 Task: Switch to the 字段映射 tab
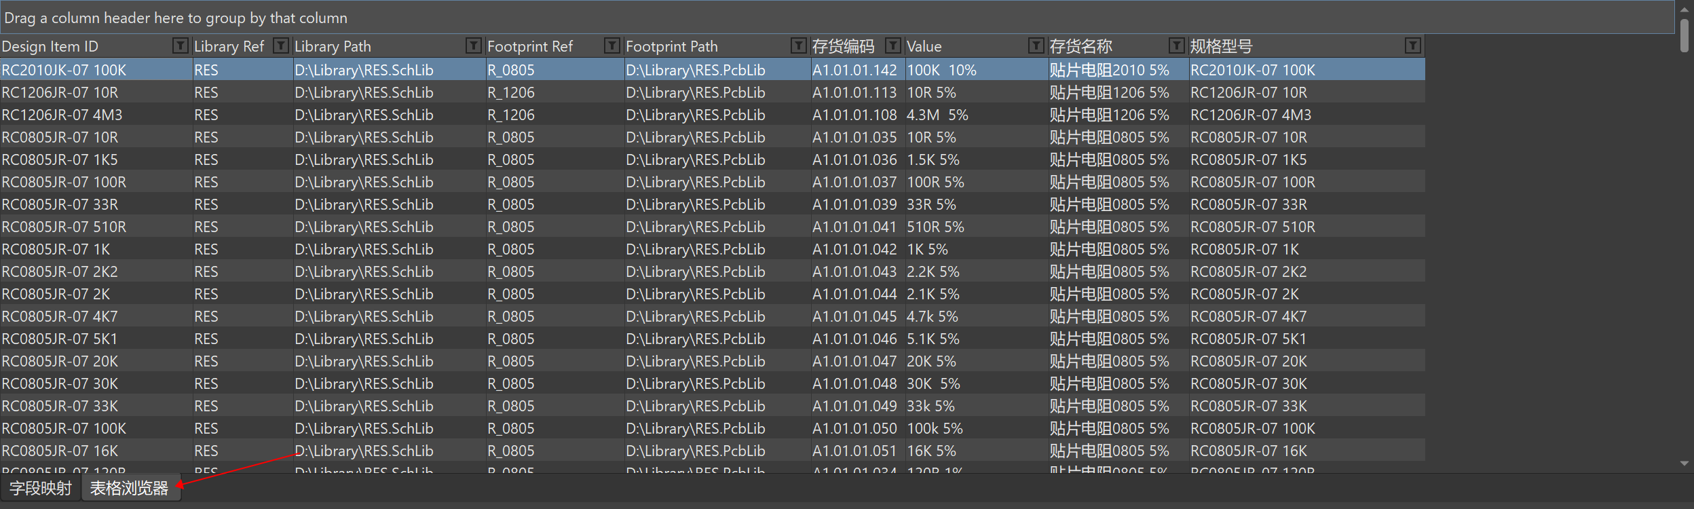[x=41, y=488]
